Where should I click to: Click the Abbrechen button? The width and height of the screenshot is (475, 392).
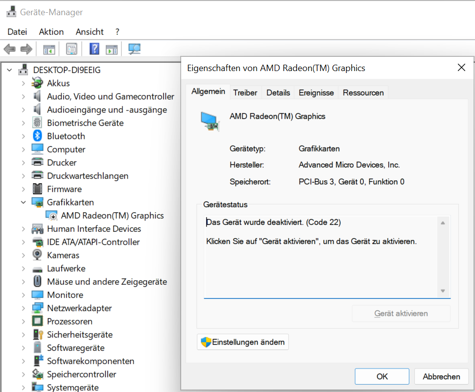pos(441,376)
